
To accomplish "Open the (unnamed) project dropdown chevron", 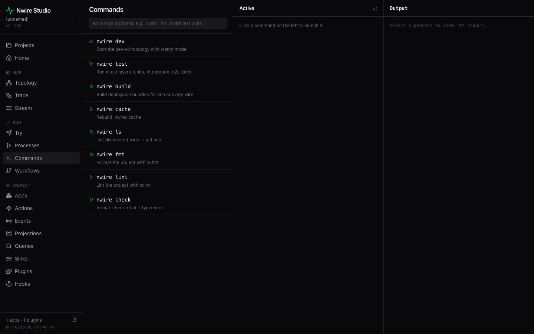I will pyautogui.click(x=73, y=19).
